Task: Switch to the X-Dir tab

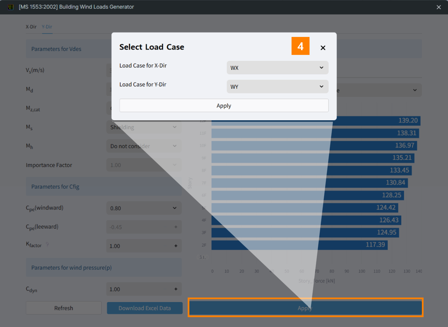Action: click(x=31, y=27)
